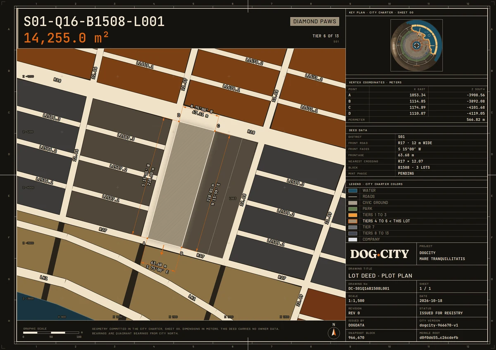Click the area value 14,255.0 m²
The height and width of the screenshot is (350, 496).
(66, 38)
